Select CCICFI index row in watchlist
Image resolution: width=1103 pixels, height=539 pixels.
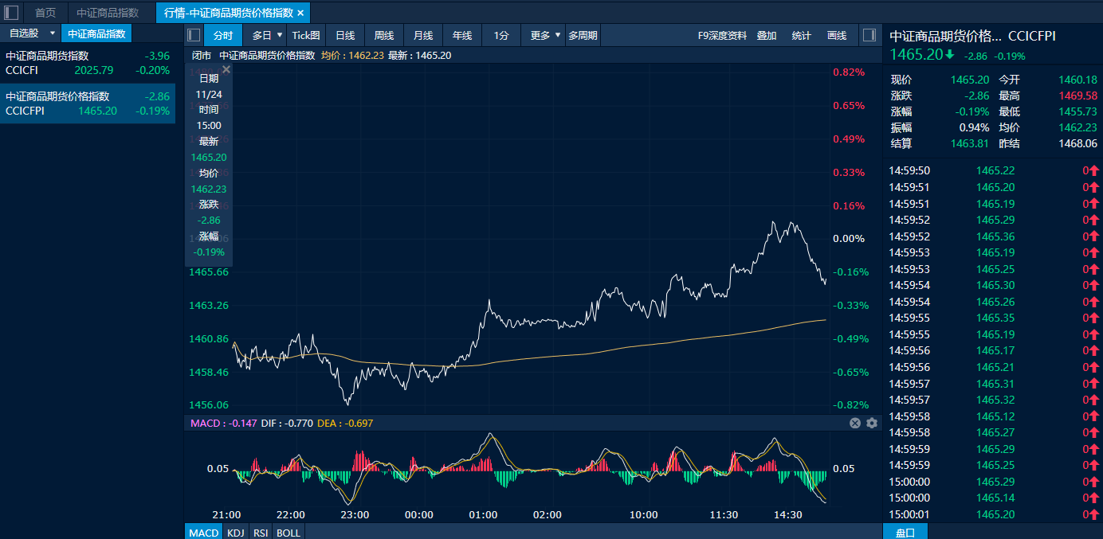point(88,63)
